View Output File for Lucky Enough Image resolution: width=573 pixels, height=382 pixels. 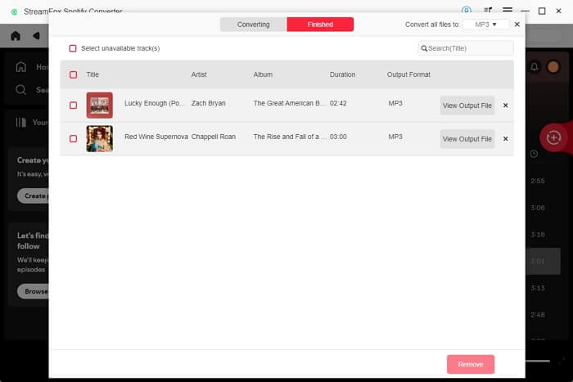[x=467, y=106]
